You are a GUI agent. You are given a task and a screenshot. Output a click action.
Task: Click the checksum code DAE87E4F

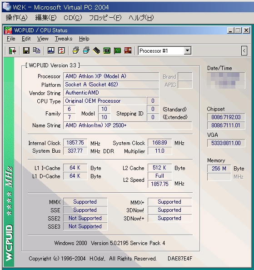180,259
